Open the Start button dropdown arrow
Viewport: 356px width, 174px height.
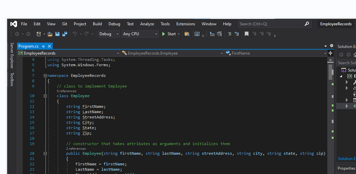[179, 34]
